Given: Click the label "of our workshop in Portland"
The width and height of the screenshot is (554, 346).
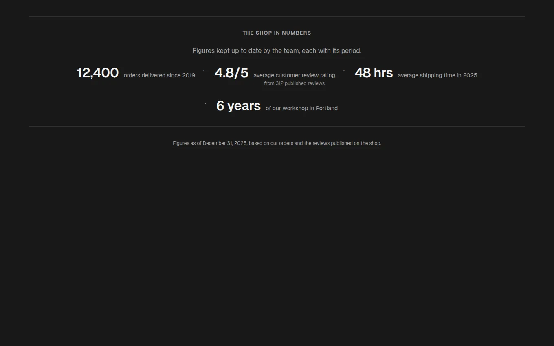Looking at the screenshot, I should tap(301, 108).
